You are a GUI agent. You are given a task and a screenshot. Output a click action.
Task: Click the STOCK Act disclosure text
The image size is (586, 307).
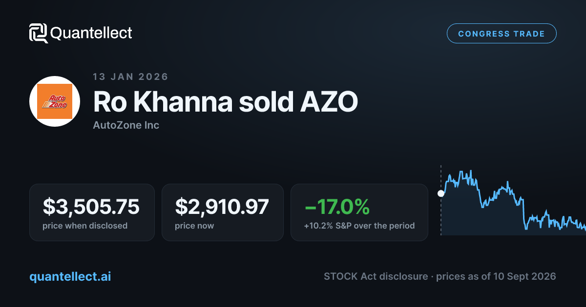[x=376, y=276]
